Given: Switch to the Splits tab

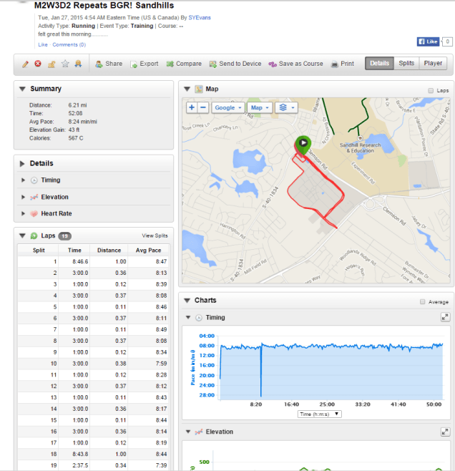Looking at the screenshot, I should click(x=406, y=64).
